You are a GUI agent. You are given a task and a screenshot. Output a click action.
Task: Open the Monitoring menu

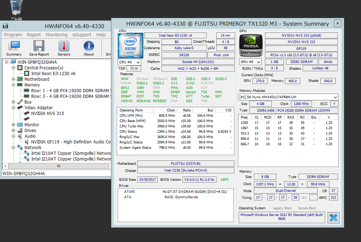[57, 35]
